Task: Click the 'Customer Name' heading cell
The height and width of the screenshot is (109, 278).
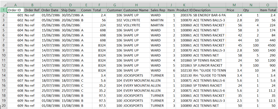Action: pyautogui.click(x=136, y=10)
